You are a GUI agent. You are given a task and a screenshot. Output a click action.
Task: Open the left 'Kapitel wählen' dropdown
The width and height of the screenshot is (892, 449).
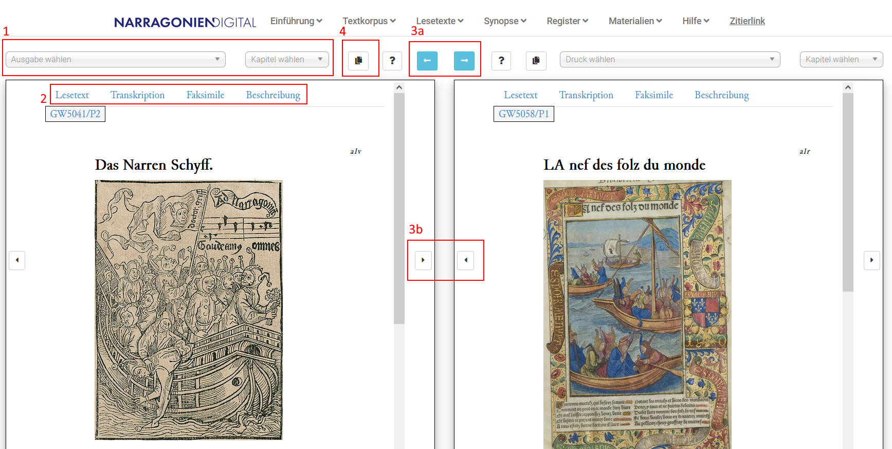(287, 59)
